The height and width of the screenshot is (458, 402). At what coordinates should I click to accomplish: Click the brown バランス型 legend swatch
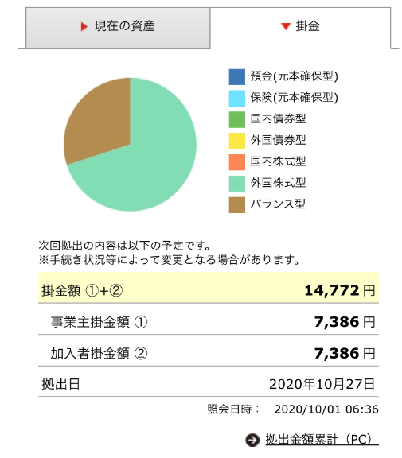tap(236, 205)
